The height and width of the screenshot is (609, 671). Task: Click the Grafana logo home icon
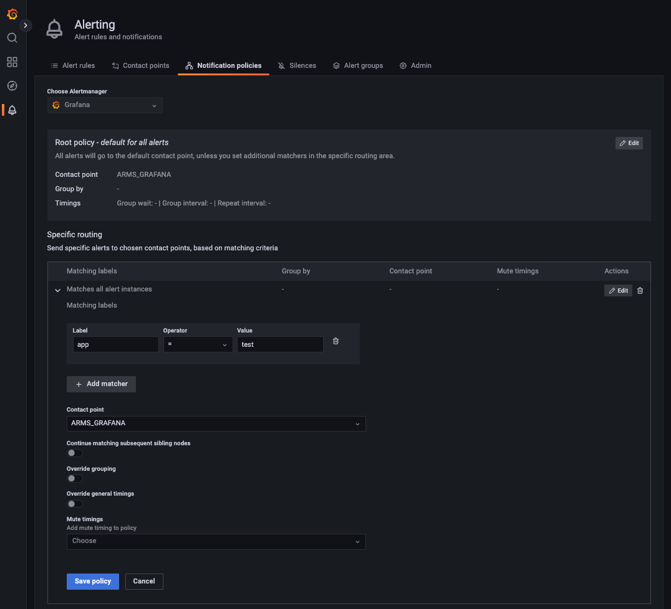[12, 14]
